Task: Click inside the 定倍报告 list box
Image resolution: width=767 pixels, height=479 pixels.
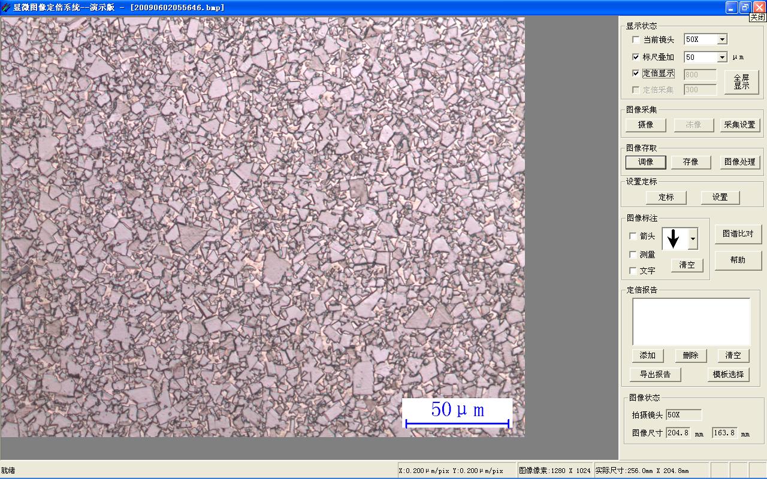Action: 691,322
